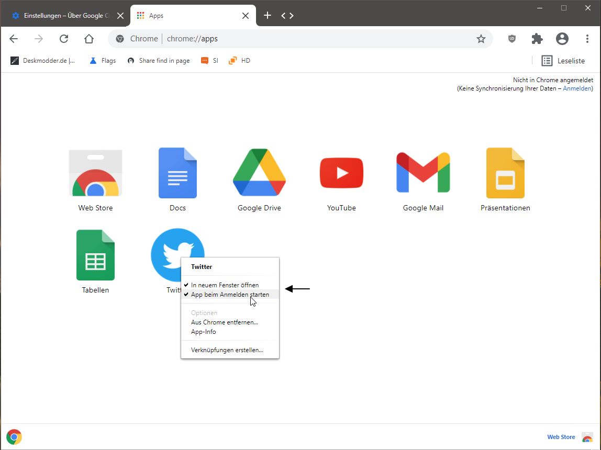Open the user profile menu

coord(562,39)
